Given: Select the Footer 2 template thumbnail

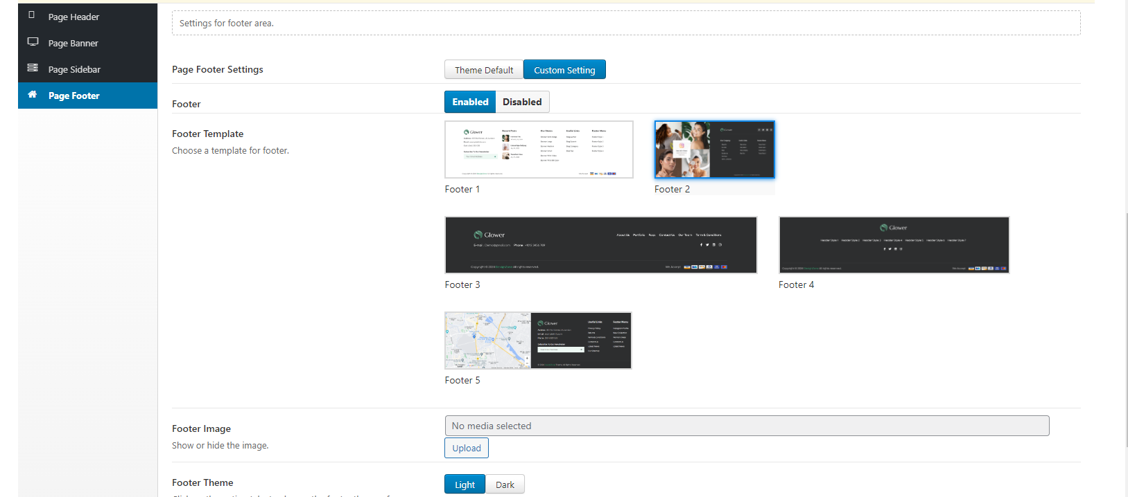Looking at the screenshot, I should [714, 150].
